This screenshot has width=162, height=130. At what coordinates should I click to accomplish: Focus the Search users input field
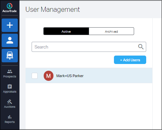coord(89,47)
